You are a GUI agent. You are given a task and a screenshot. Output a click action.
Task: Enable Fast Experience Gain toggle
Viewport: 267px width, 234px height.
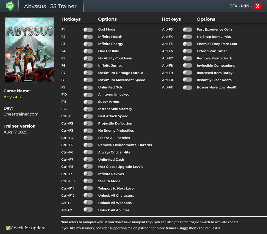coord(187,30)
